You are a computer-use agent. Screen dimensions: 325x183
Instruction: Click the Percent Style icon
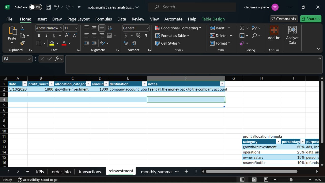138,36
